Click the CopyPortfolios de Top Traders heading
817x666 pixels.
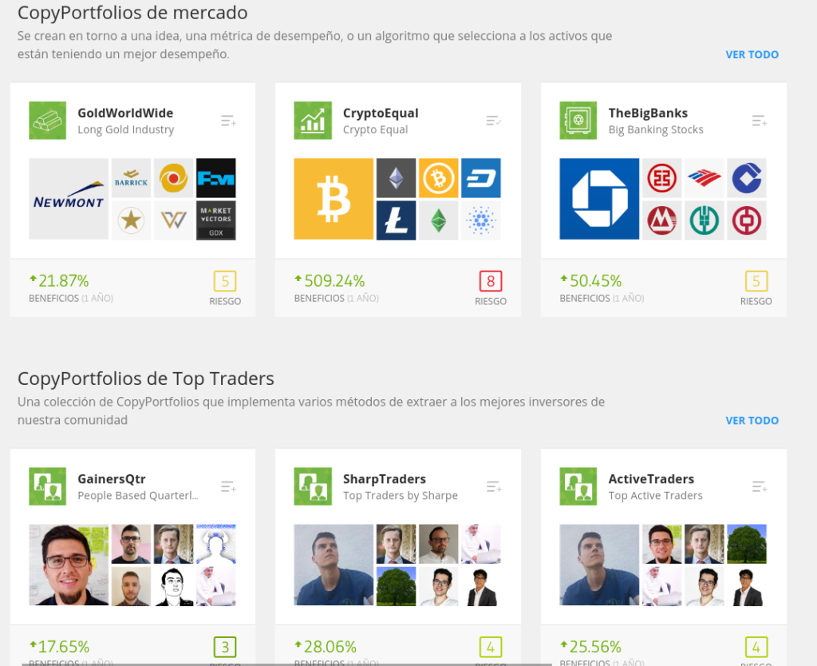coord(146,379)
